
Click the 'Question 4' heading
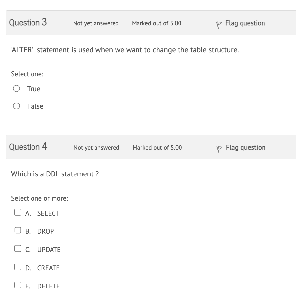click(28, 147)
